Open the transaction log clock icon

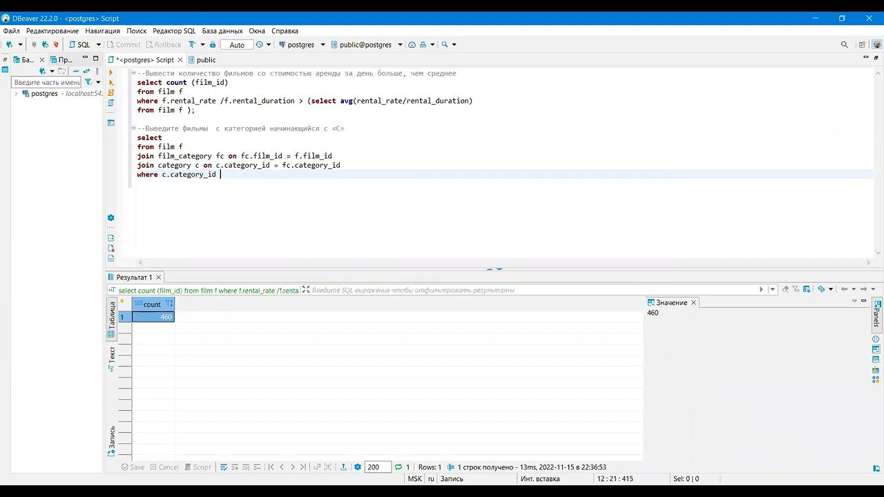point(260,45)
